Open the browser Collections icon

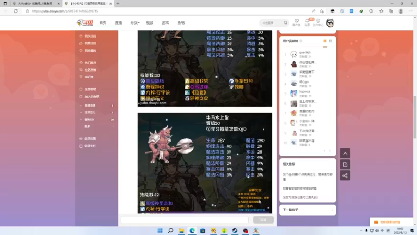coord(391,11)
